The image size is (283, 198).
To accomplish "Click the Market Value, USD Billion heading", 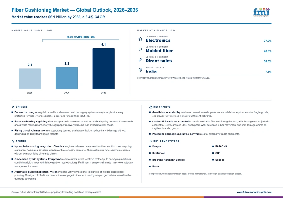I will [32, 30].
